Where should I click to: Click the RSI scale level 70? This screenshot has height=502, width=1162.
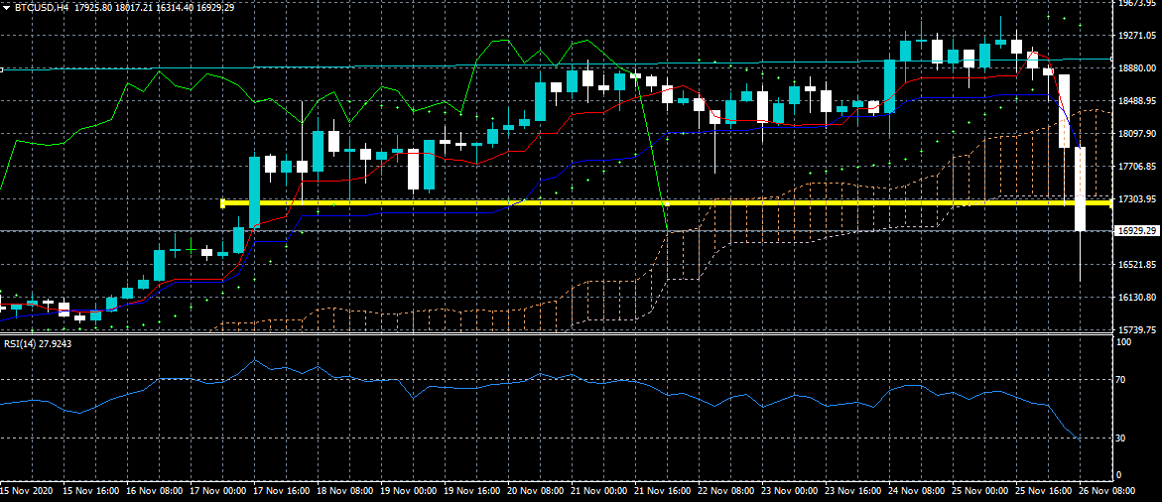[1122, 379]
